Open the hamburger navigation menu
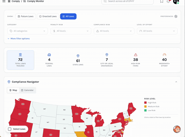Image resolution: width=185 pixels, height=137 pixels. tap(4, 1)
